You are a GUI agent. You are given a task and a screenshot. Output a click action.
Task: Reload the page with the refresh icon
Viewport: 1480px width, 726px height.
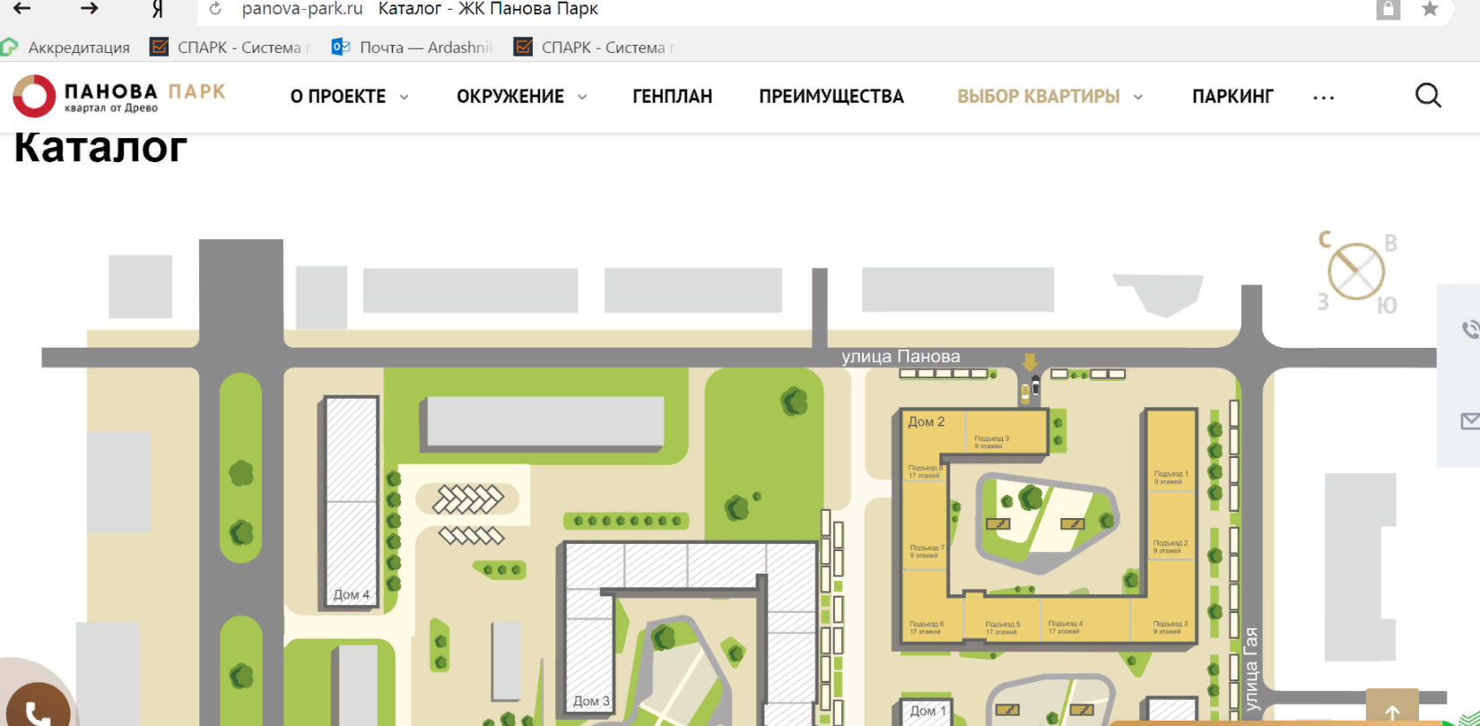coord(215,9)
